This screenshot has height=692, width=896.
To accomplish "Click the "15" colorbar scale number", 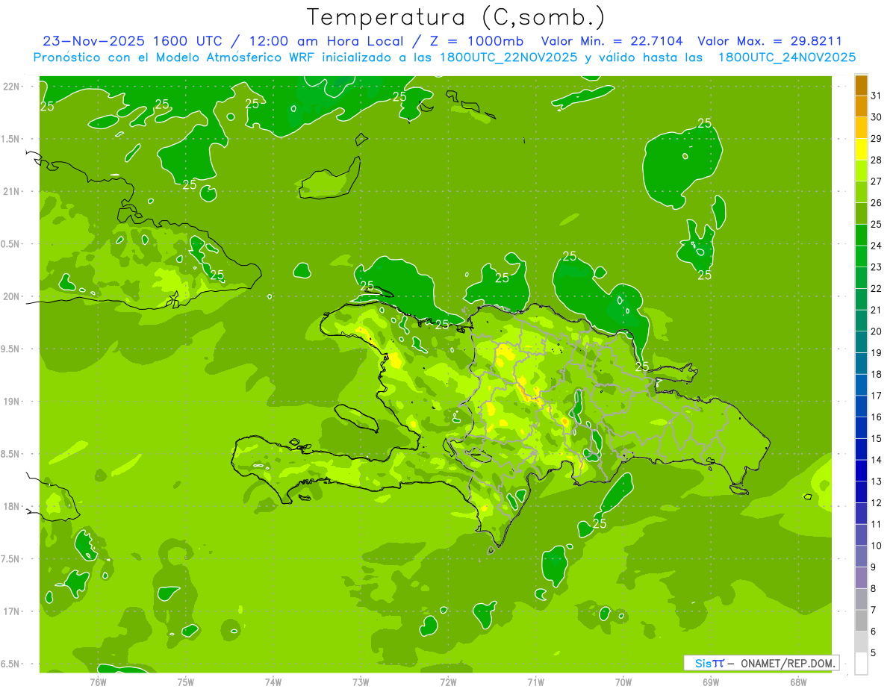I will [877, 438].
